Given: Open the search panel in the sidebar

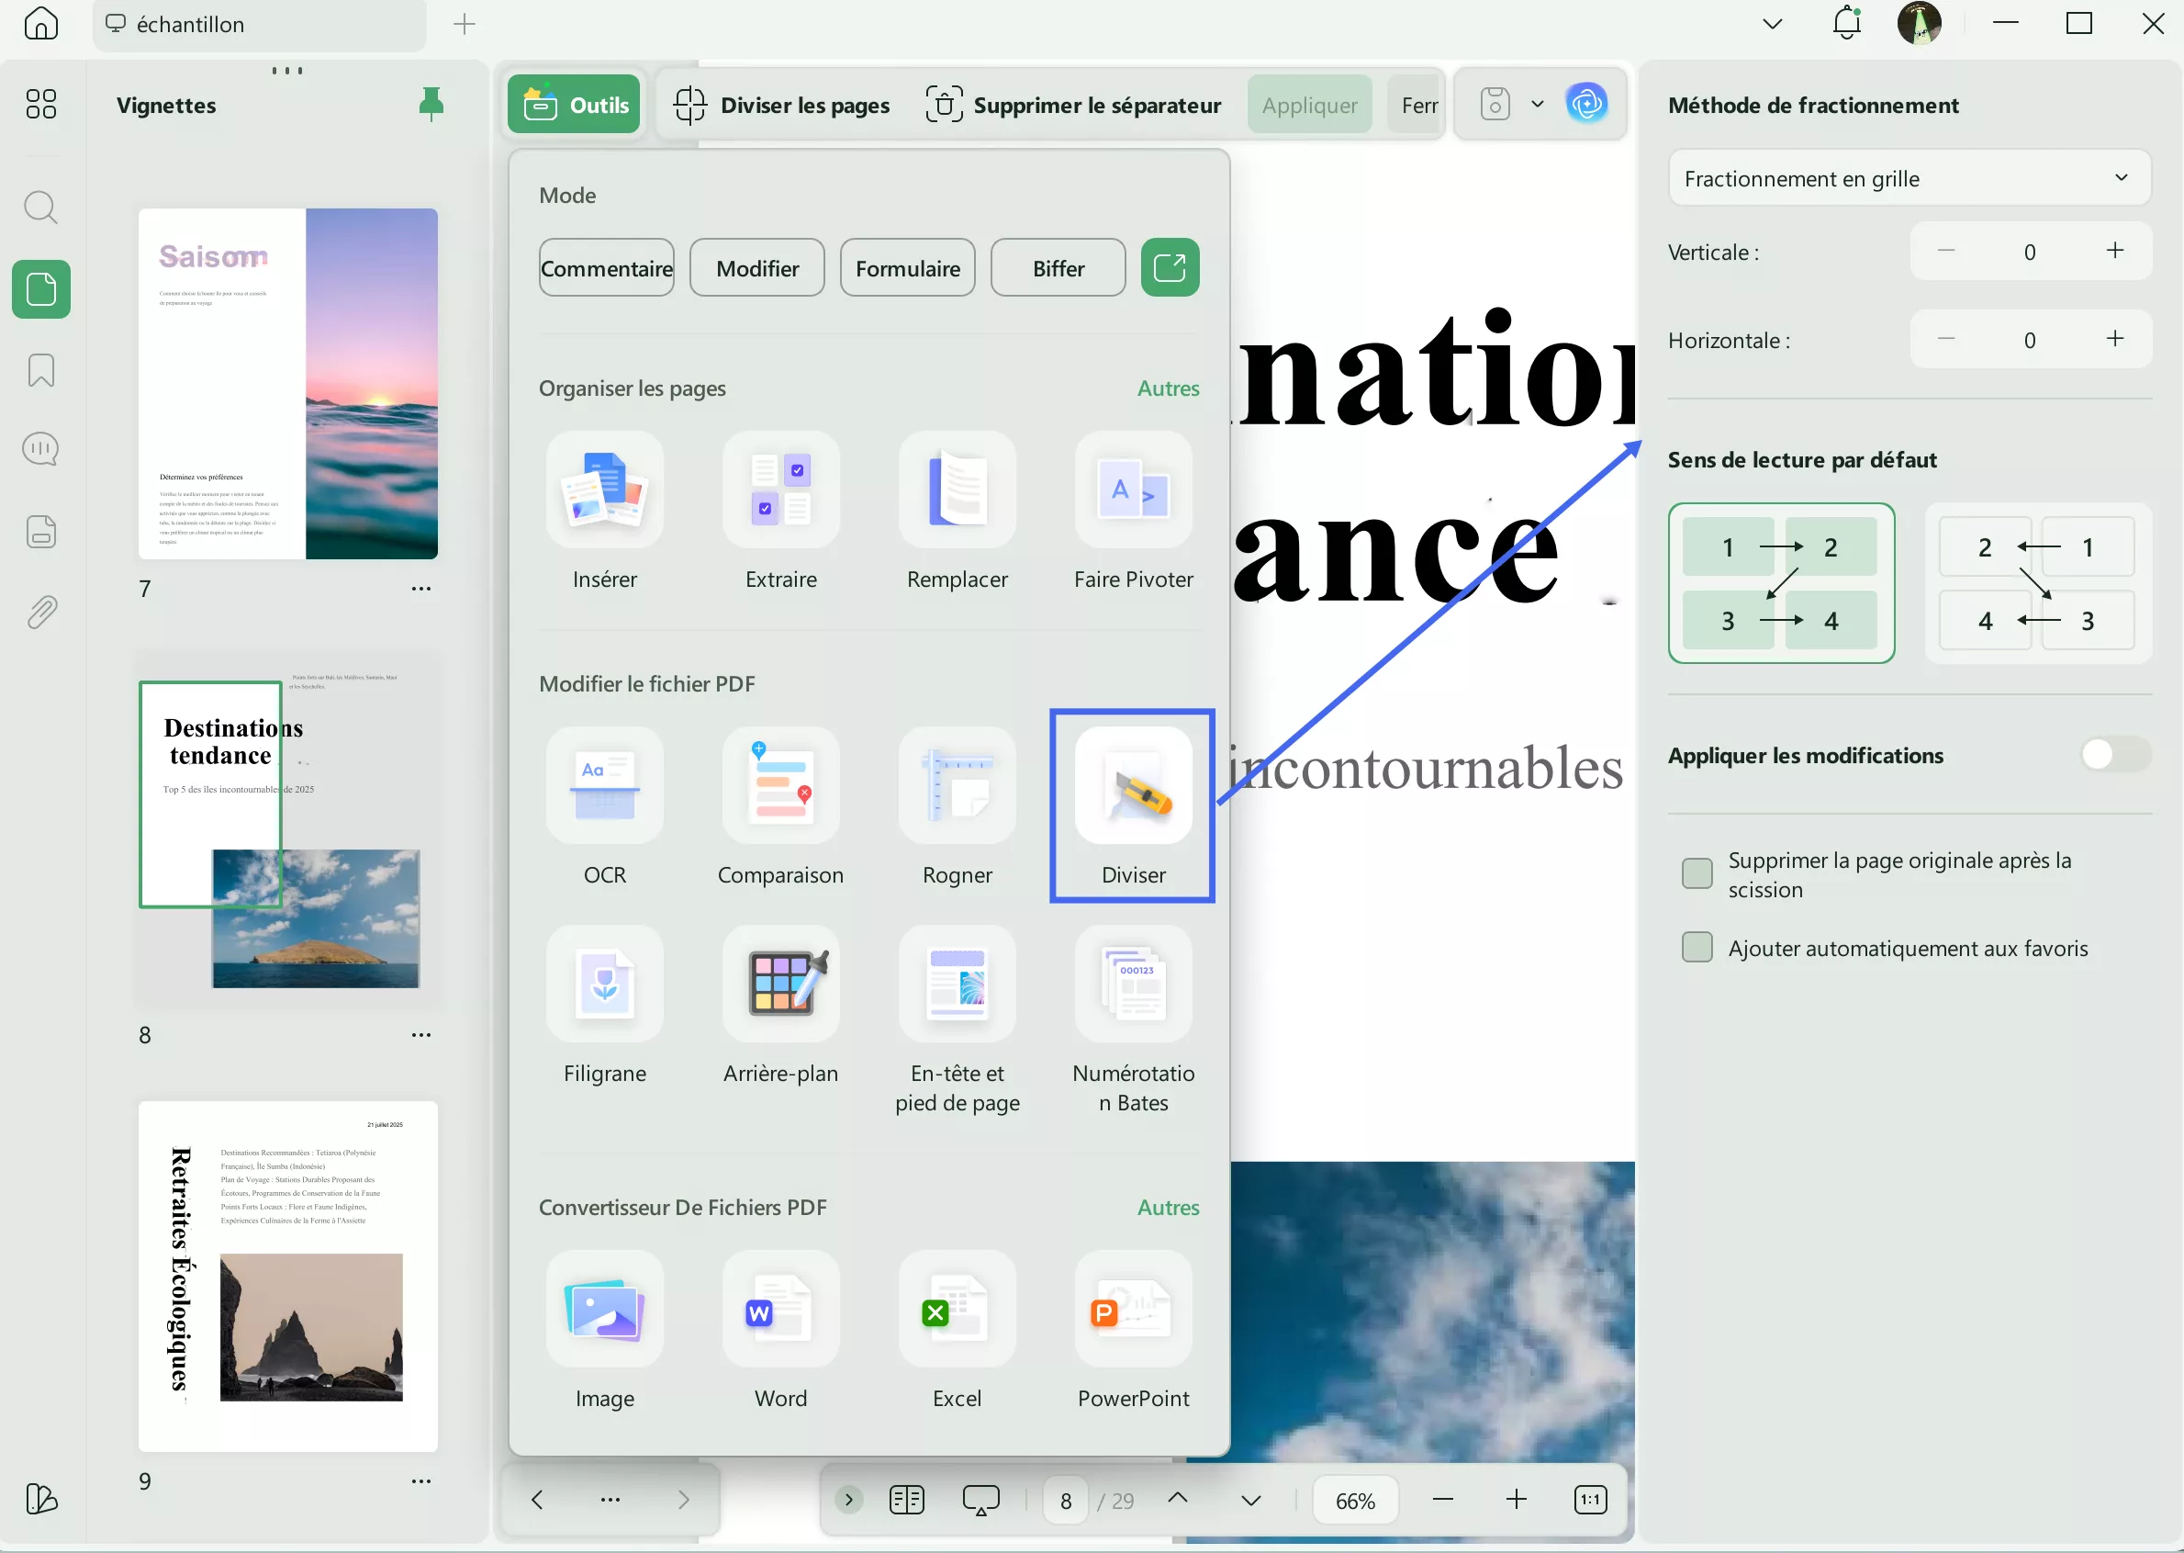Looking at the screenshot, I should coord(40,207).
